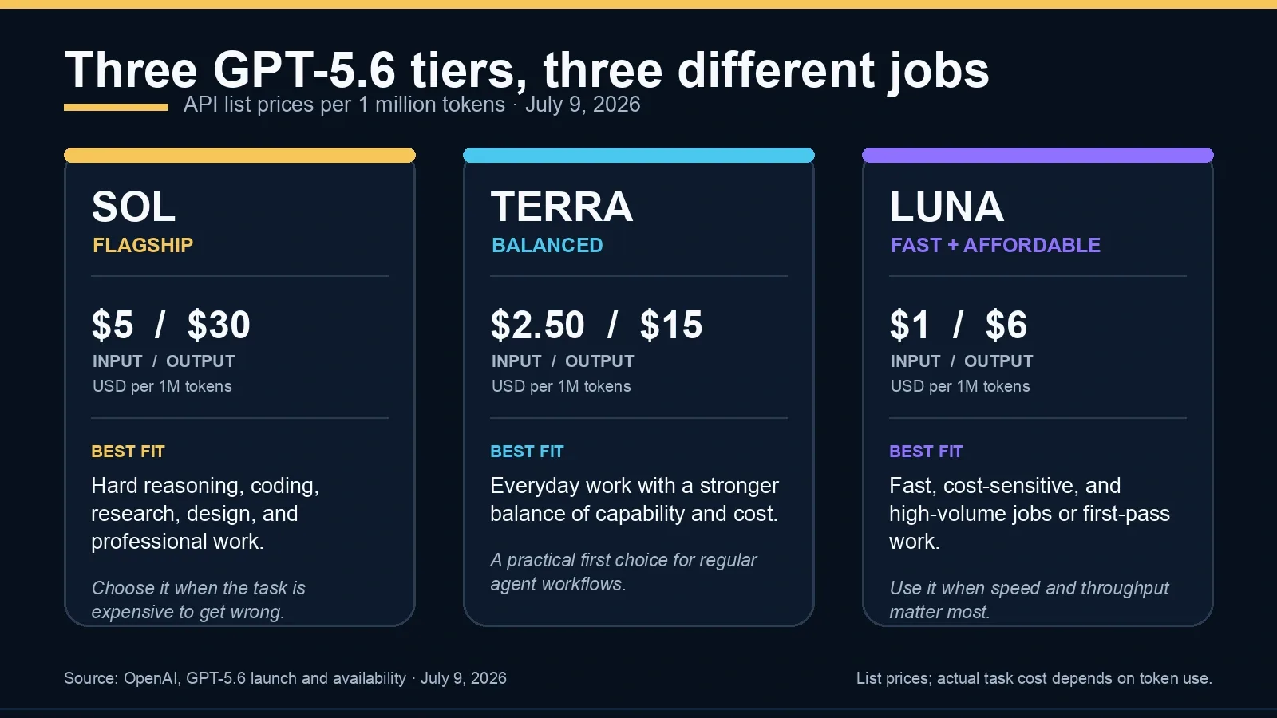Click the FLAGSHIP label
This screenshot has height=718, width=1277.
(x=143, y=245)
